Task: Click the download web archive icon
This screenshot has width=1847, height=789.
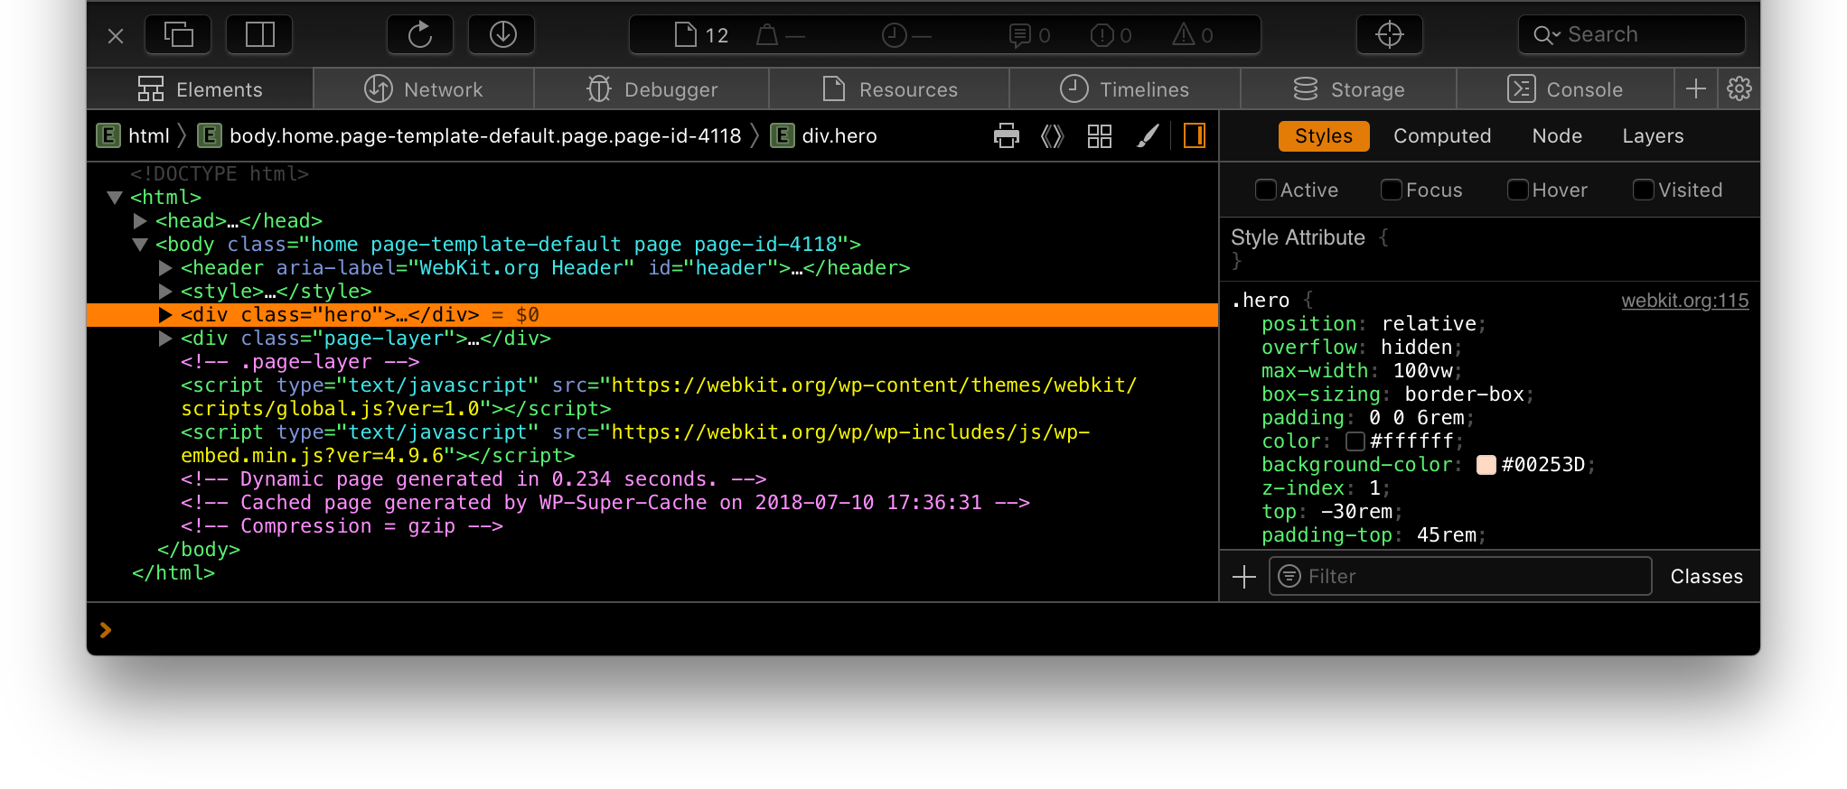Action: coord(502,35)
